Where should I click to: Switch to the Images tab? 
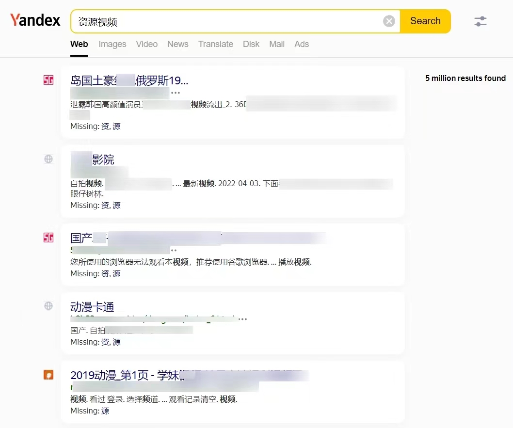[112, 44]
